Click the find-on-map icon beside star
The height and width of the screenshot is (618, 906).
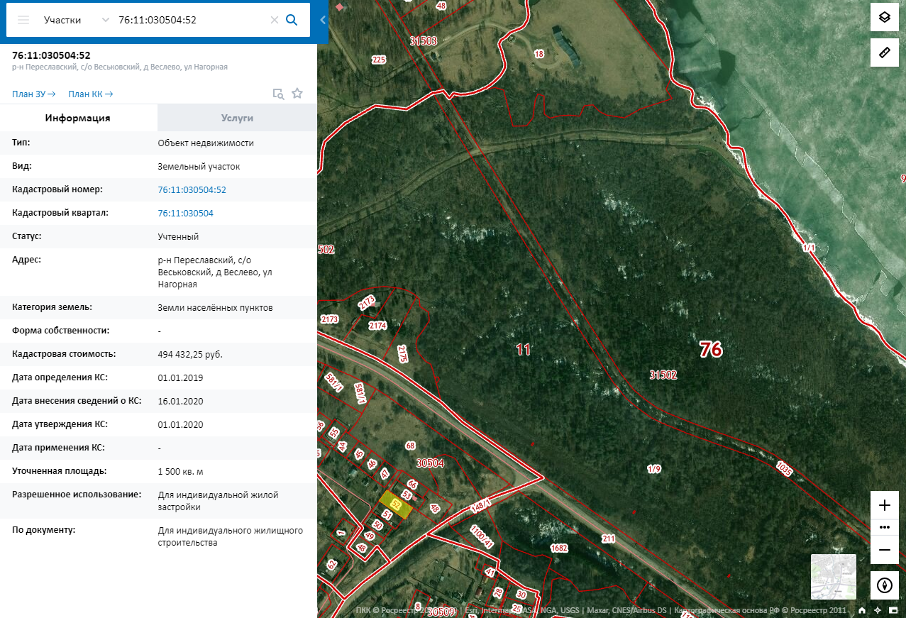(x=279, y=94)
